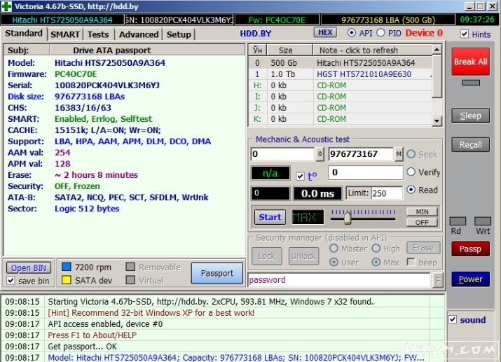Open the Tests tab

[x=98, y=34]
